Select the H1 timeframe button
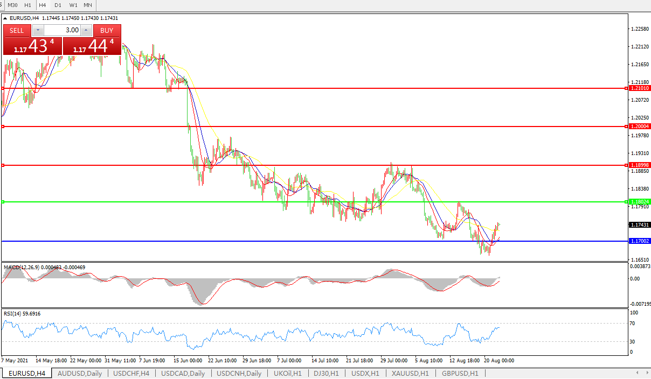This screenshot has height=379, width=651. [x=28, y=5]
